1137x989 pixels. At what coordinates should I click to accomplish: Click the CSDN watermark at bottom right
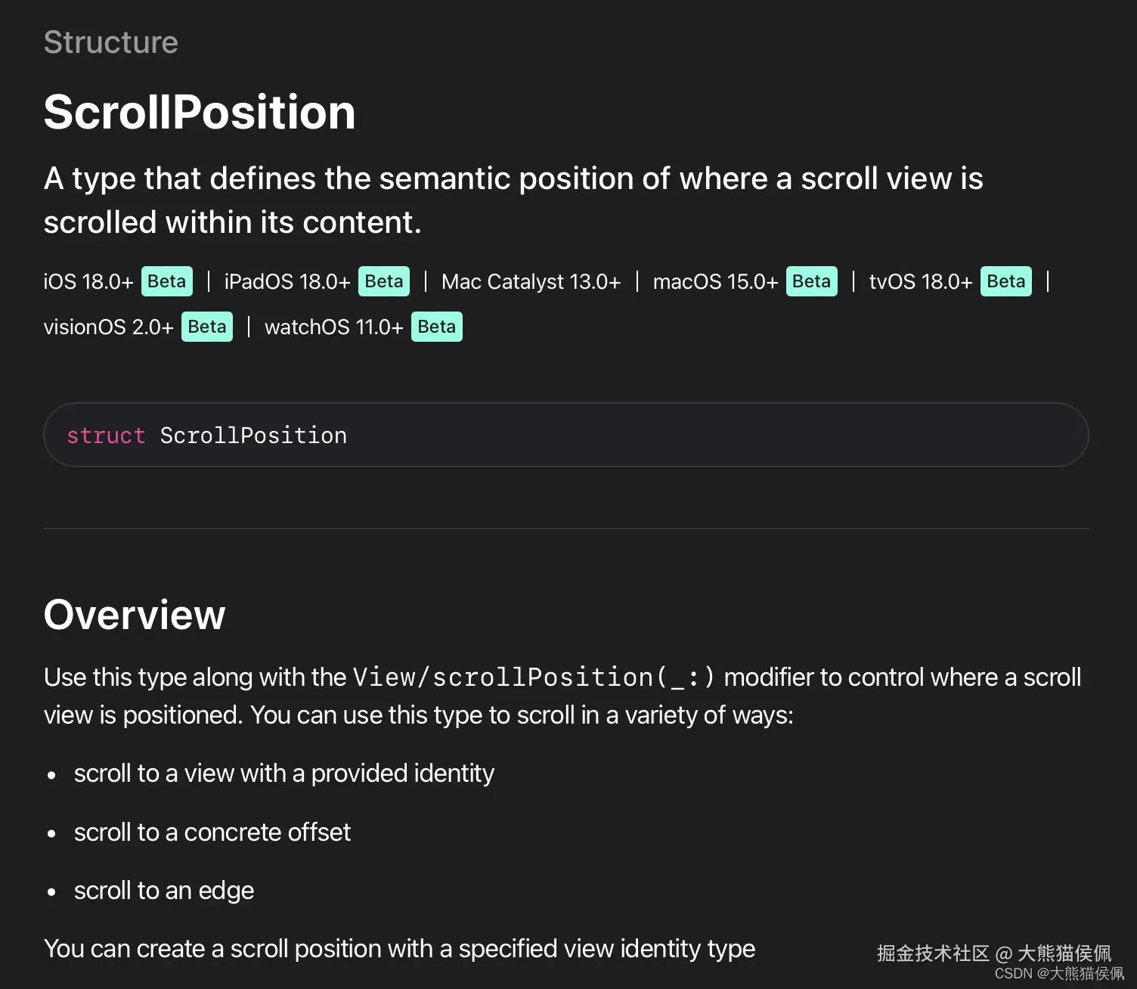click(x=1058, y=974)
